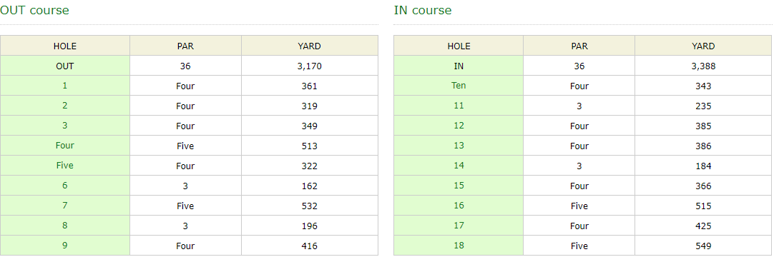
Task: Open hole 12 link
Action: 459,126
